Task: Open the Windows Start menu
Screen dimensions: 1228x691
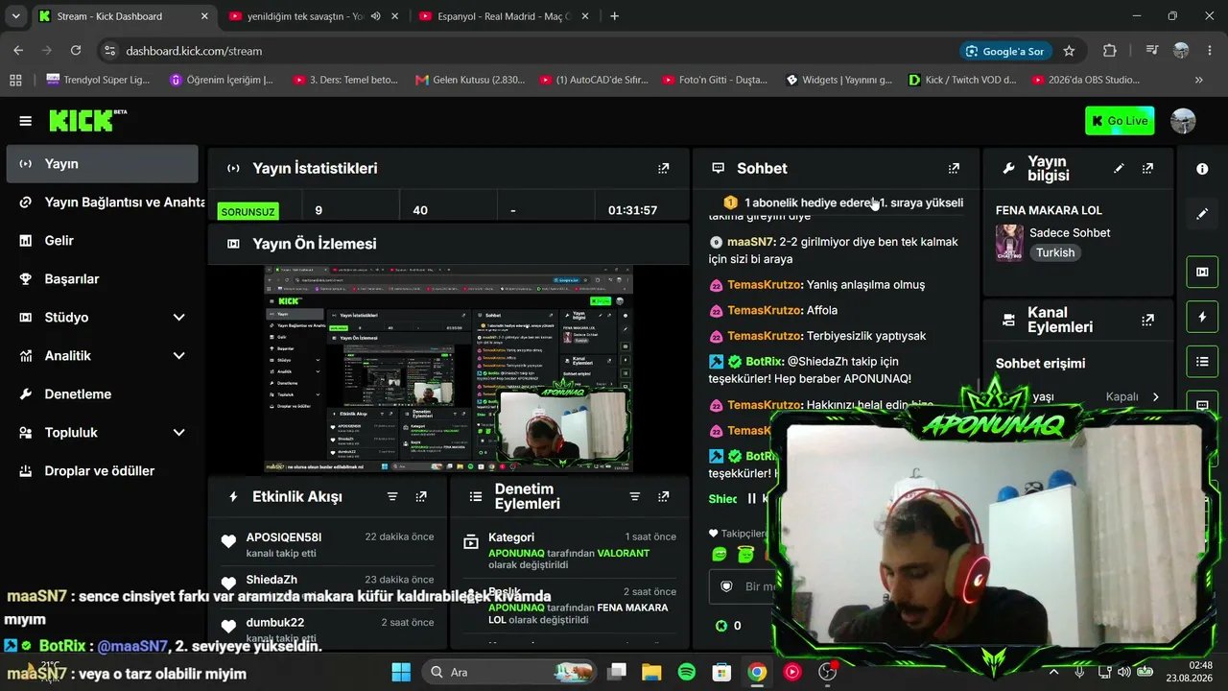Action: point(401,672)
